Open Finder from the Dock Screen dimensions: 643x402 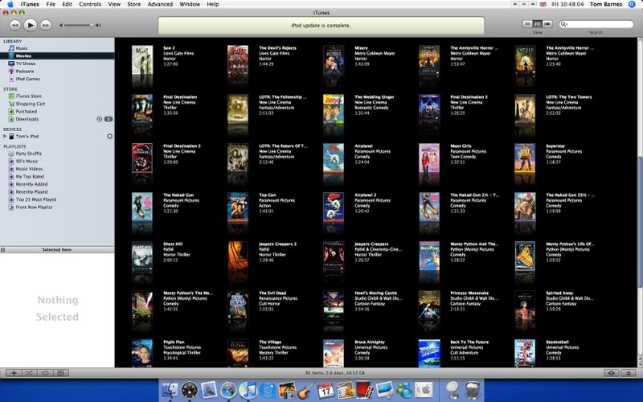(x=170, y=390)
